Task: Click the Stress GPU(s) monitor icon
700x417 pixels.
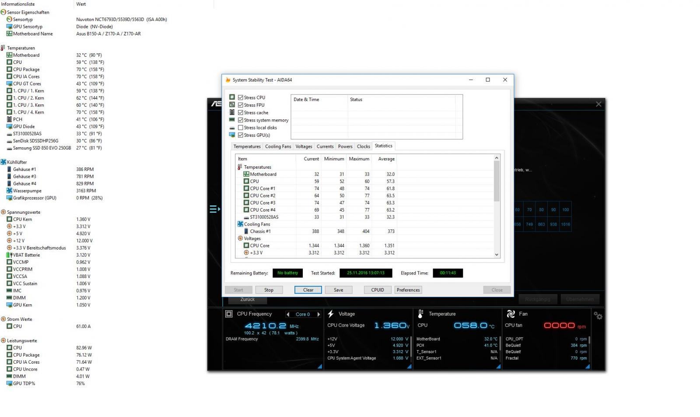Action: pos(232,135)
